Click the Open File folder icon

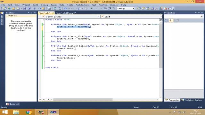tap(13, 9)
